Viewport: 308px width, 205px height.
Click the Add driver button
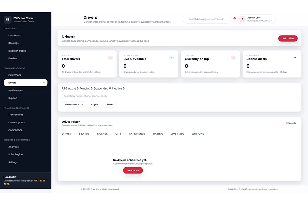coord(287,38)
